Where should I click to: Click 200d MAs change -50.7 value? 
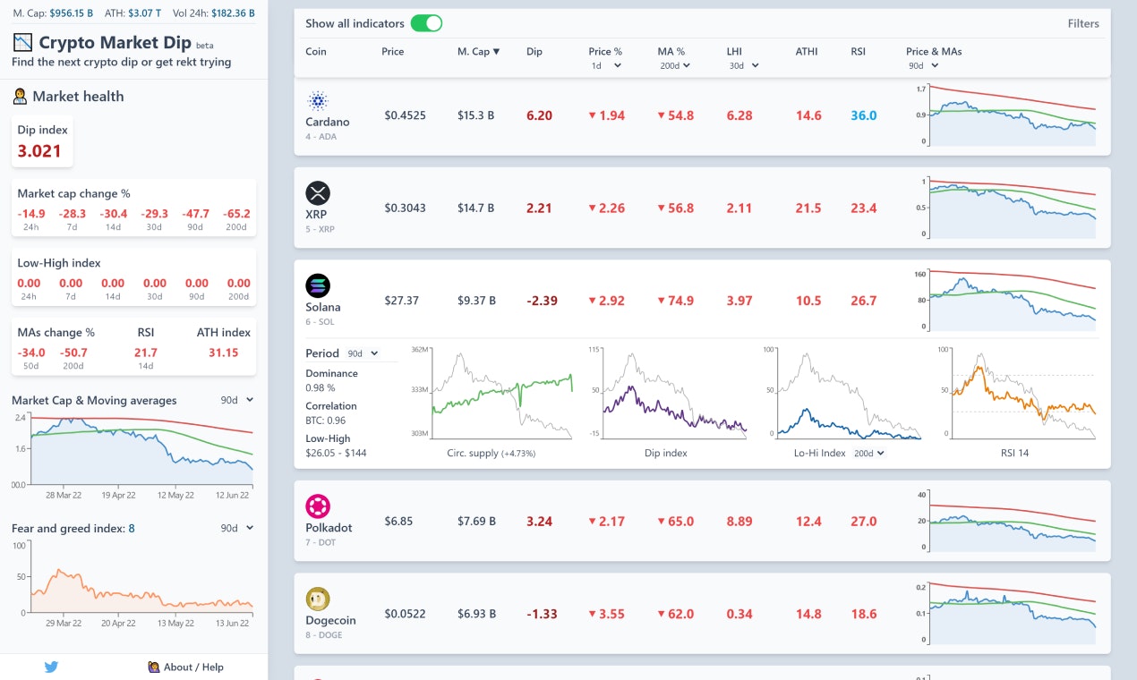(73, 353)
